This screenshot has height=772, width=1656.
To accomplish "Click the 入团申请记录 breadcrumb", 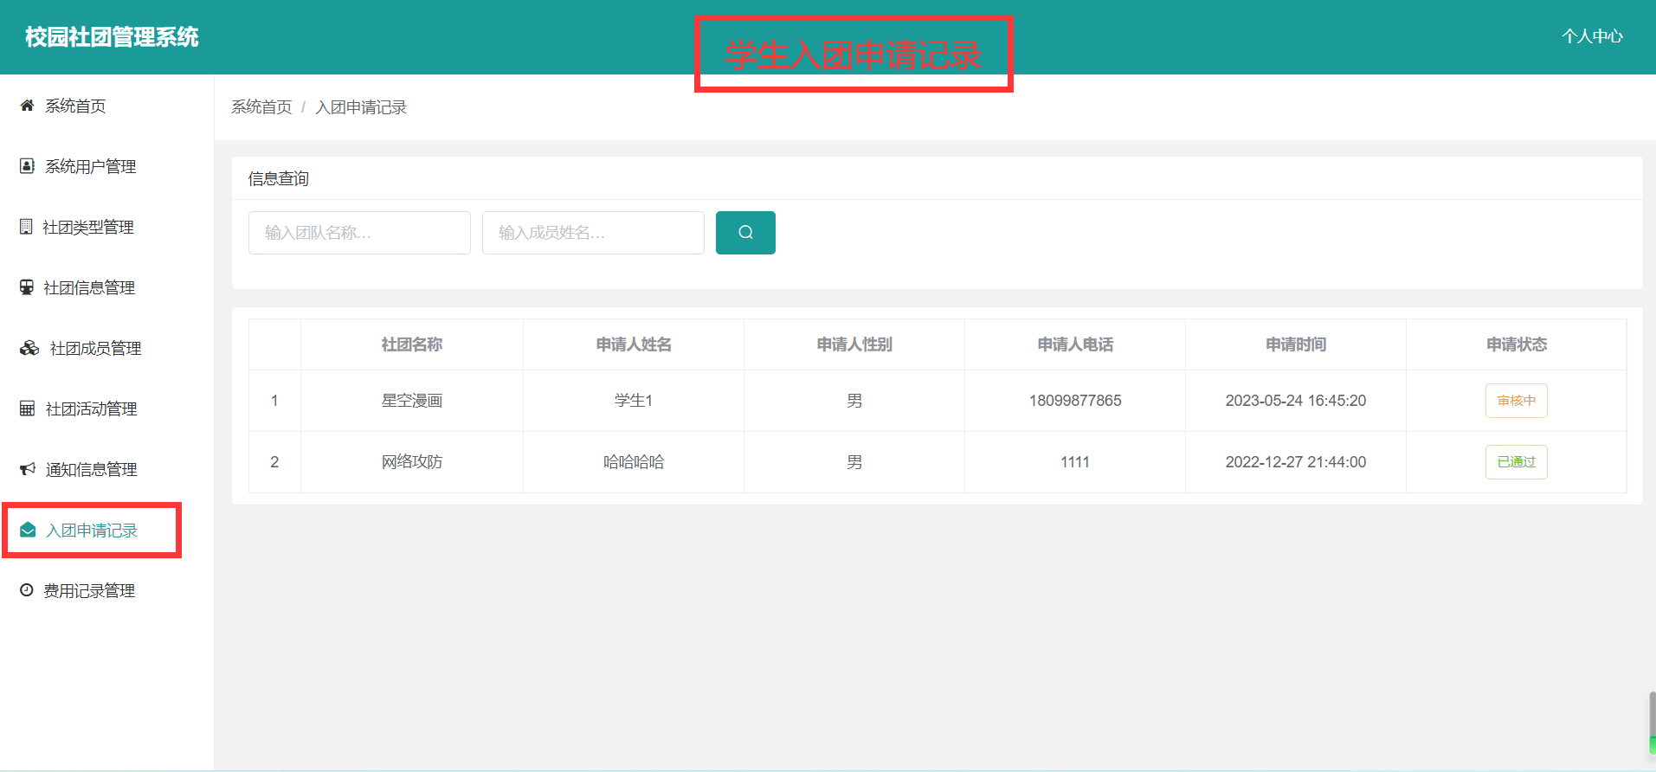I will [361, 107].
